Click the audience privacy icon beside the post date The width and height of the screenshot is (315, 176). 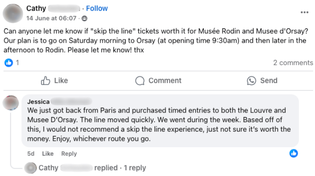(84, 19)
